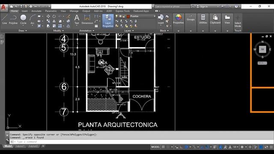Click the Puertas layer color swatch

[x=128, y=16]
